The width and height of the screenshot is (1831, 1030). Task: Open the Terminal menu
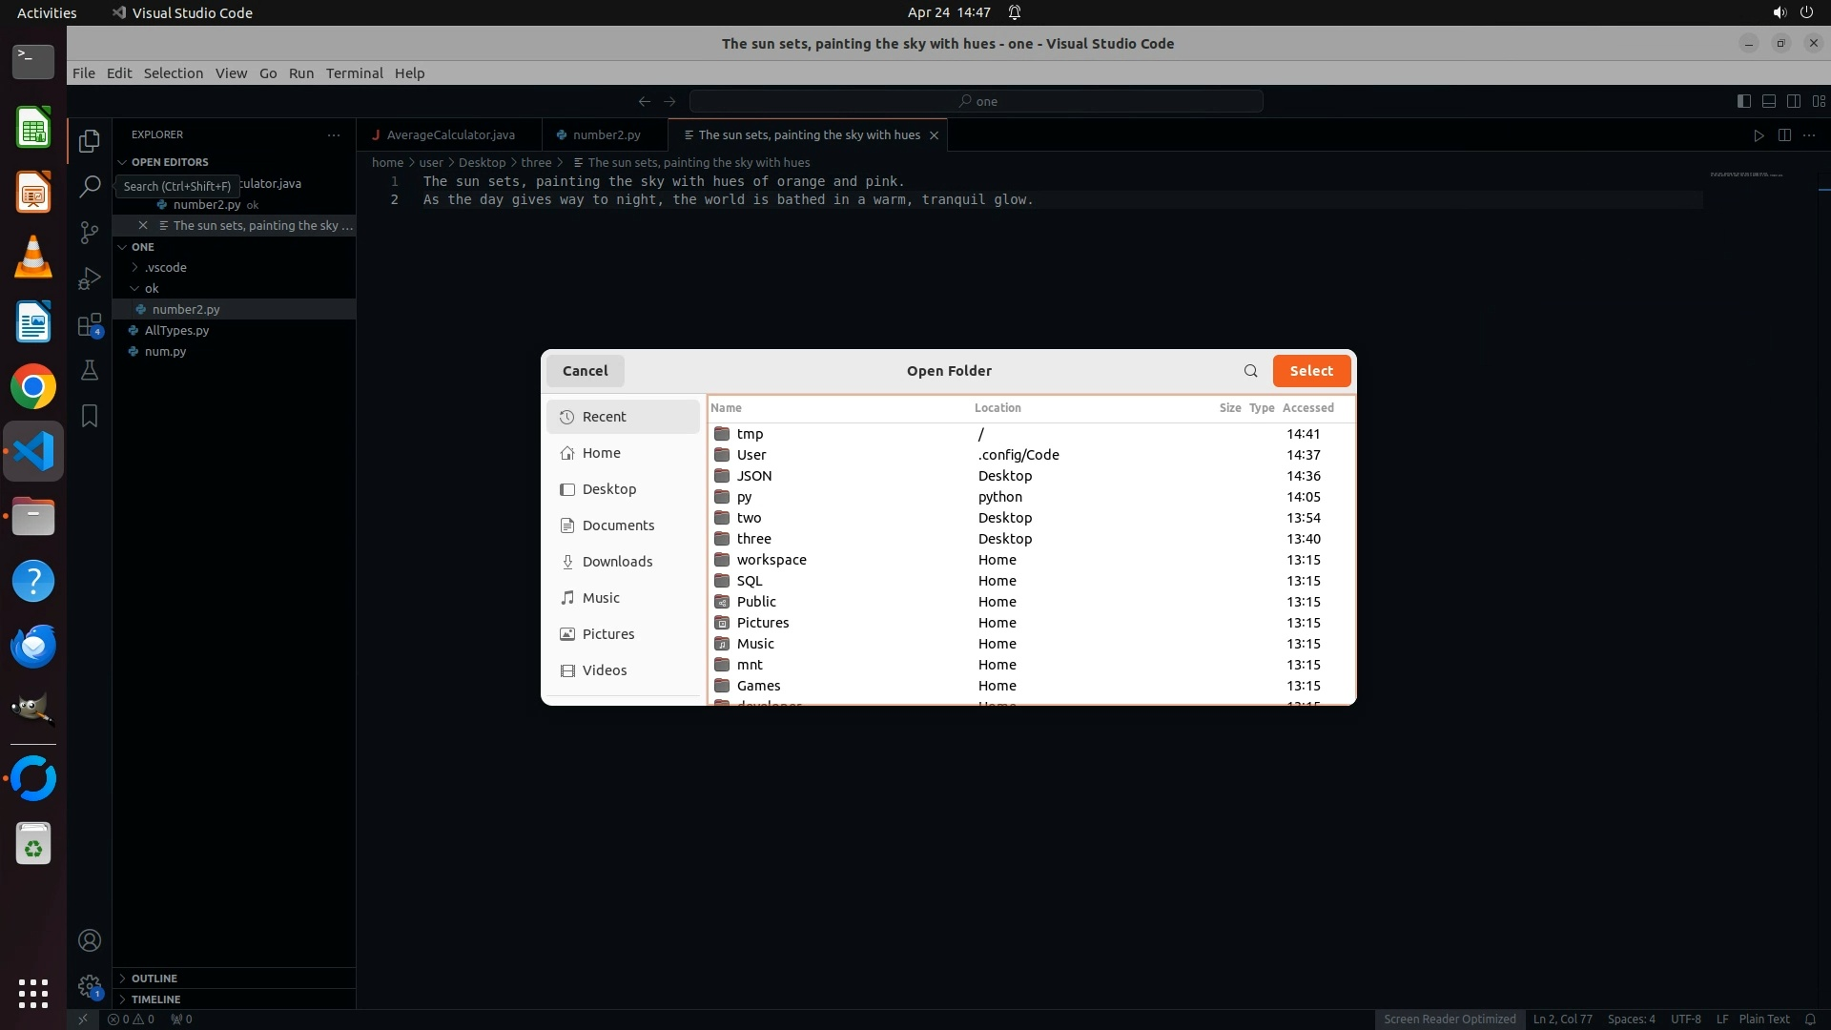(x=354, y=73)
